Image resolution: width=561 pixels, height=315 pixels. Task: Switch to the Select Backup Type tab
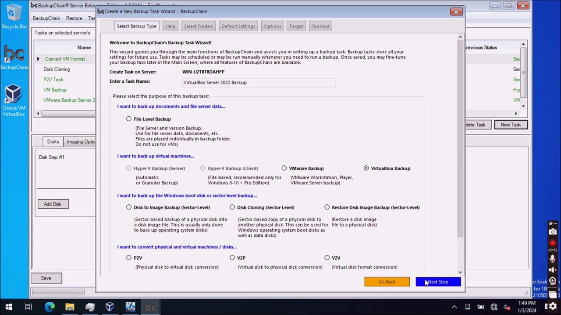coord(136,26)
